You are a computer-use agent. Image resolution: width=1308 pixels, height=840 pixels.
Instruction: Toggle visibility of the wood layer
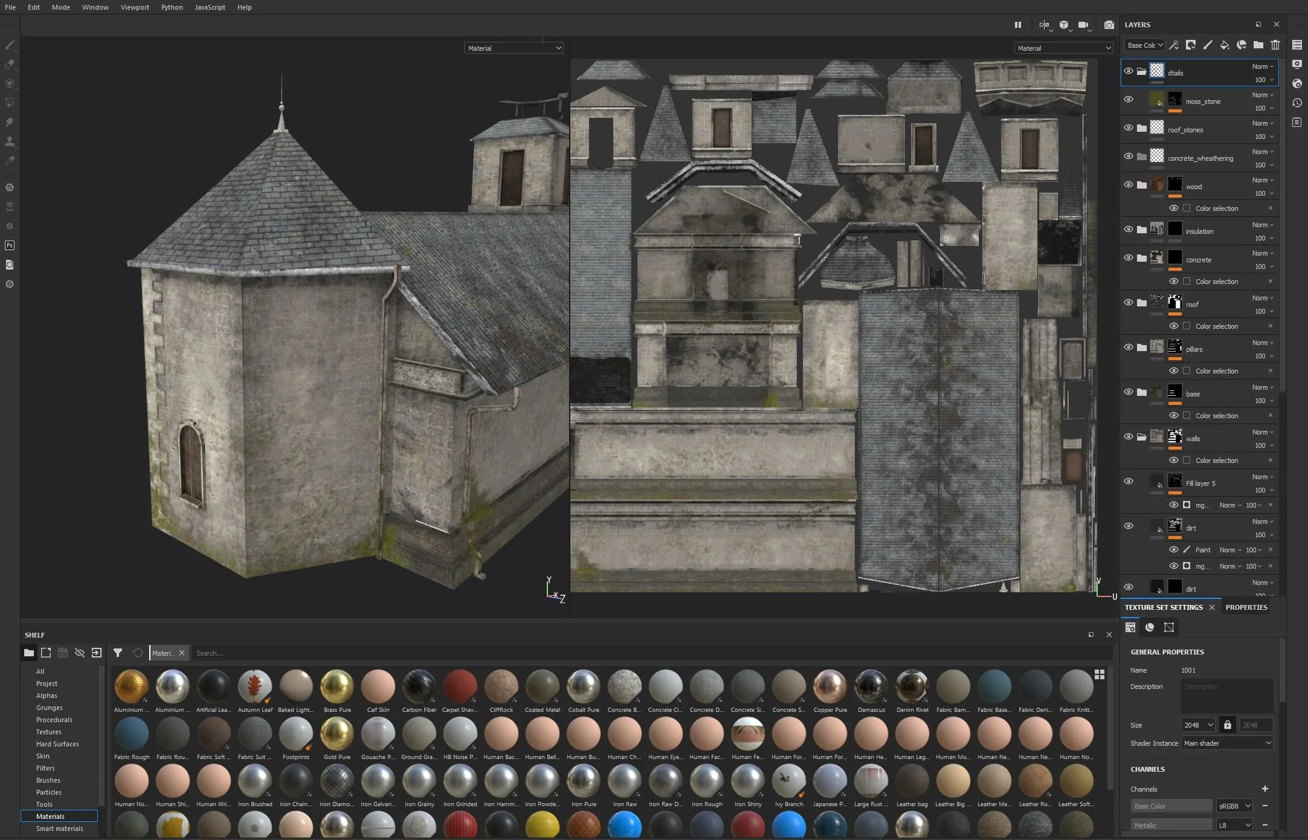1128,184
